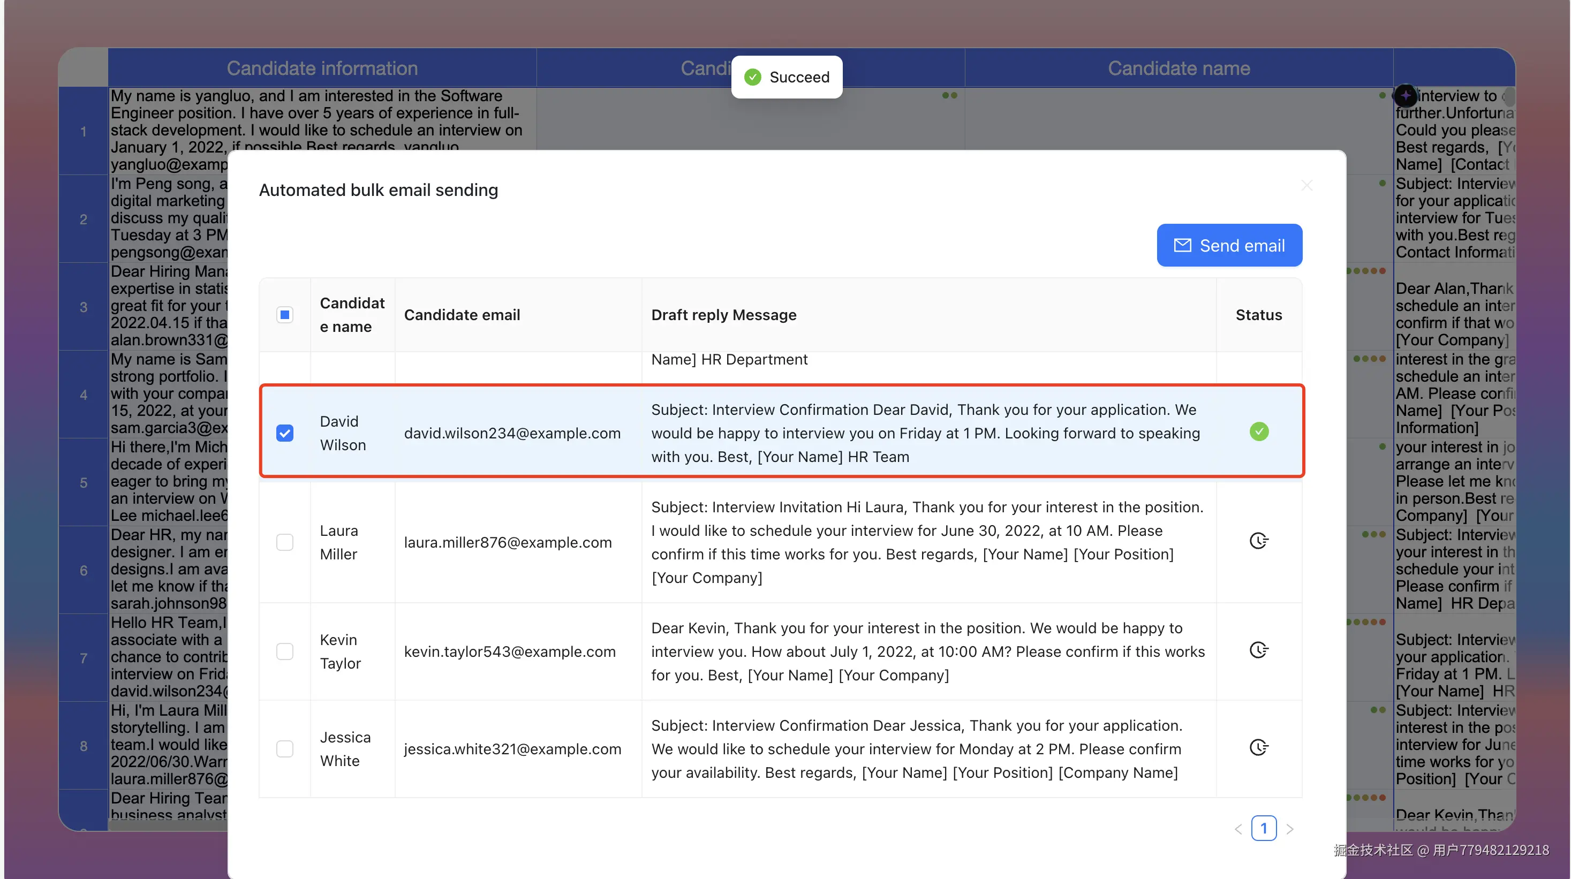Click the dark sparkle AI icon

click(1406, 95)
